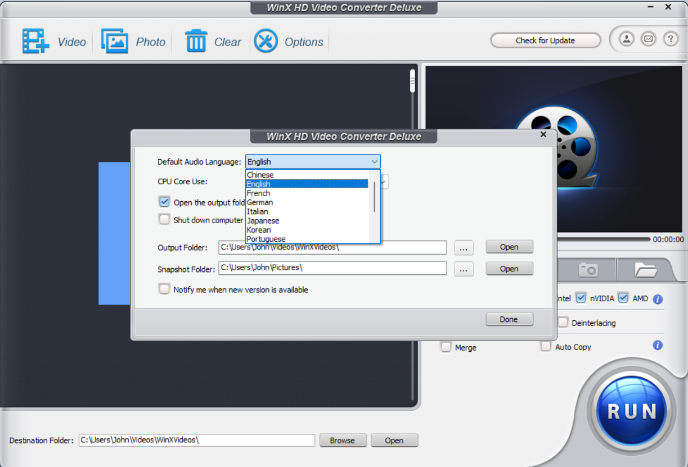Screen dimensions: 688x467
Task: Click the email envelope icon
Action: [x=648, y=39]
